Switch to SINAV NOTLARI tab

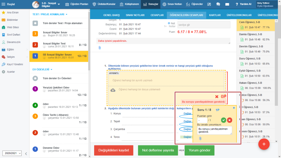(x=135, y=15)
